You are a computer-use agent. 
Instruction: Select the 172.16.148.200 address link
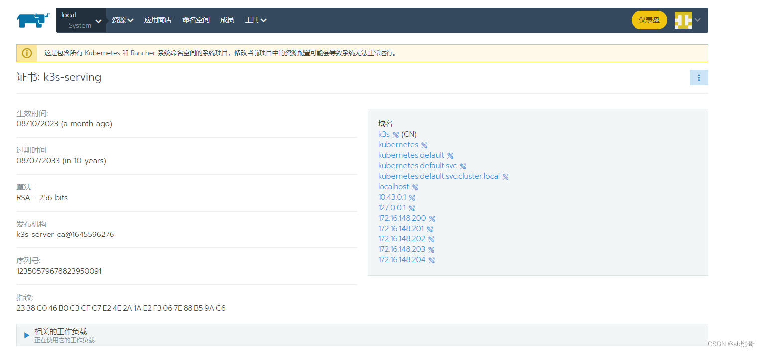click(401, 218)
